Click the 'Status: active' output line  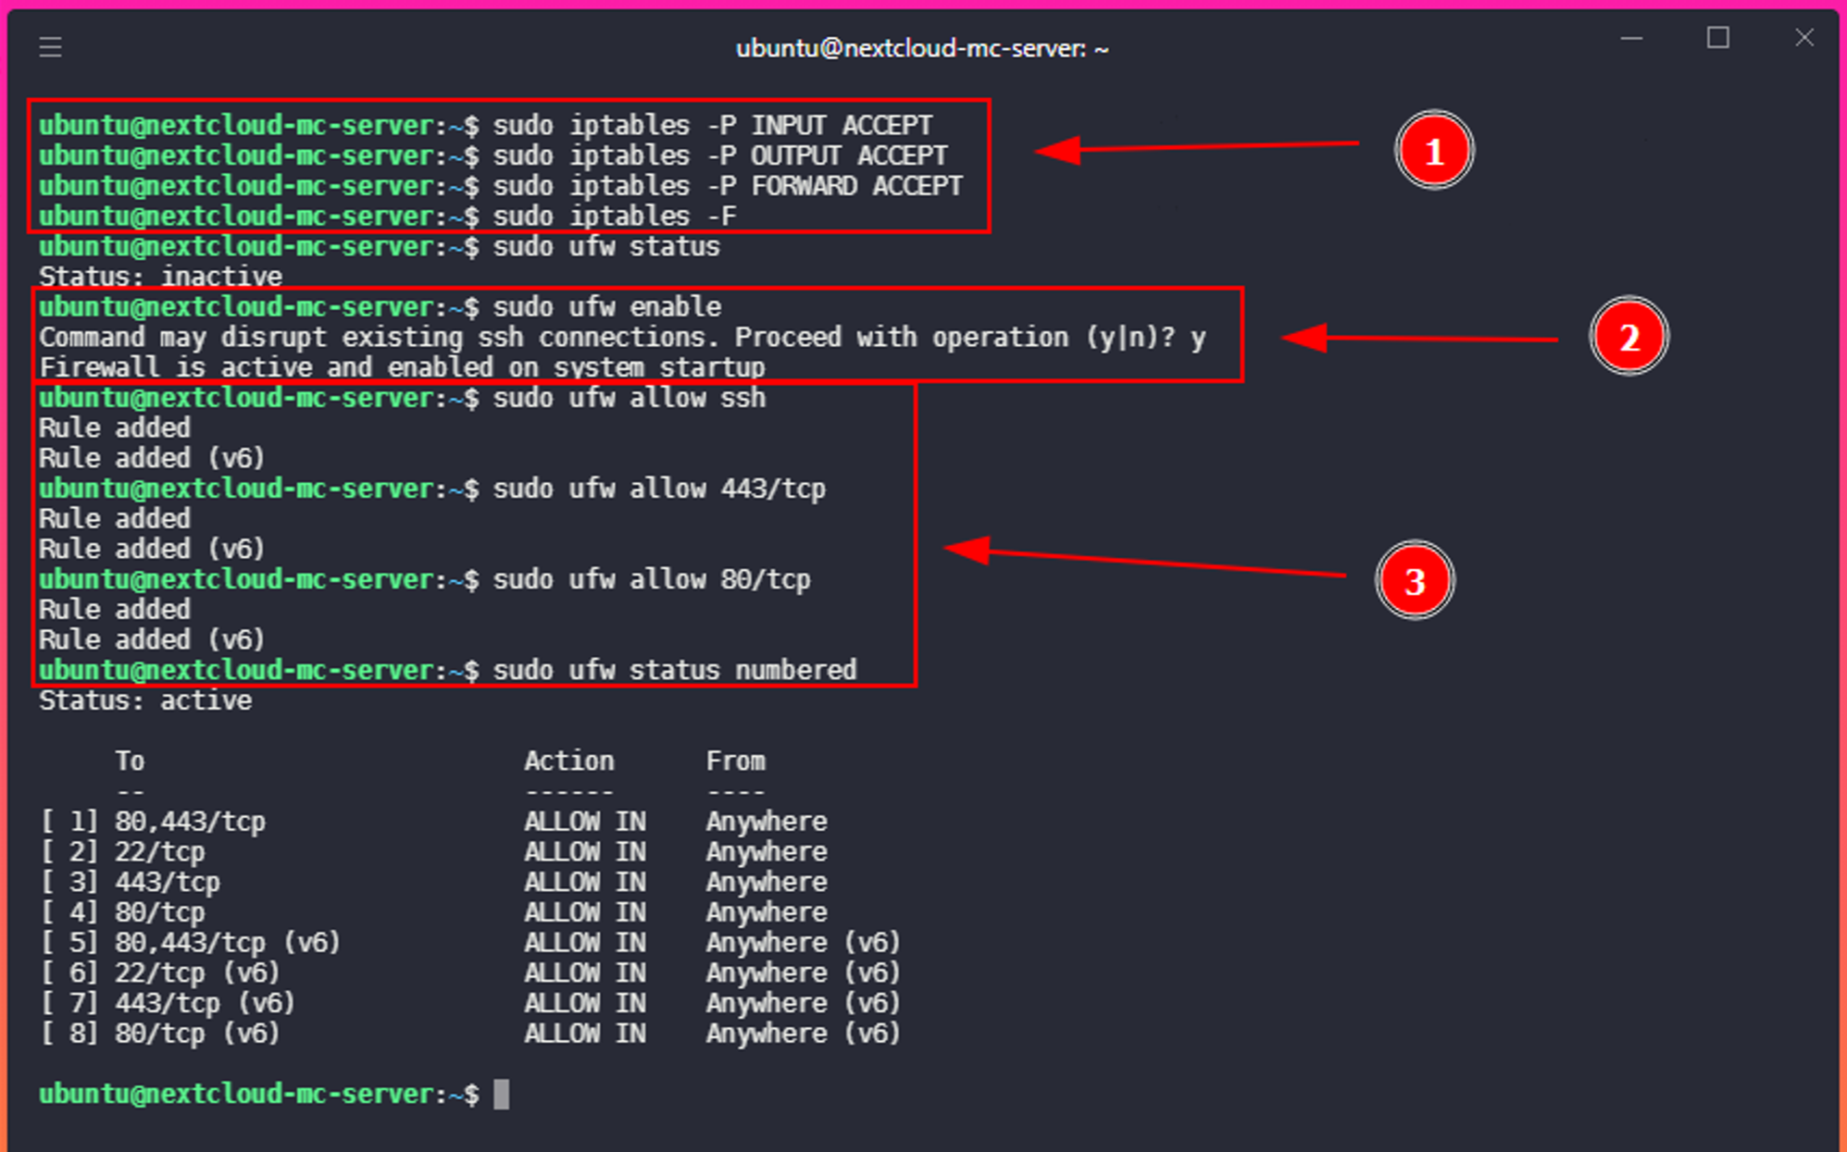coord(145,700)
